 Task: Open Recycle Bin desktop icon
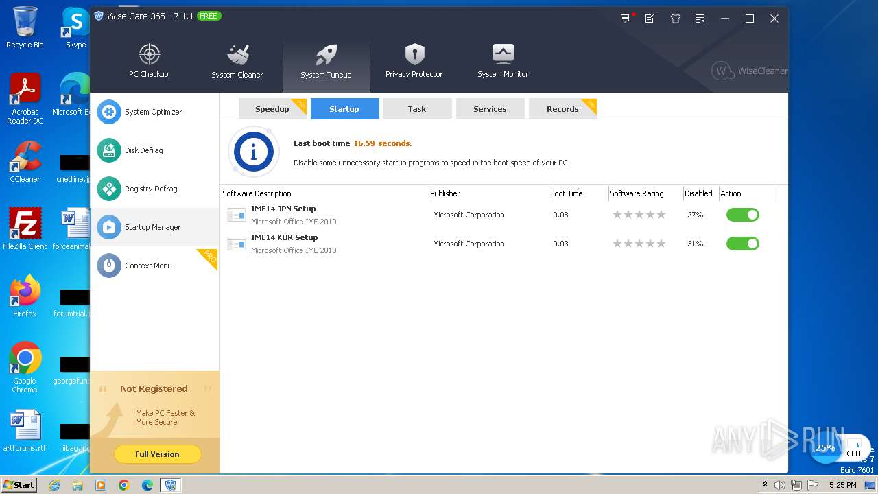[25, 27]
